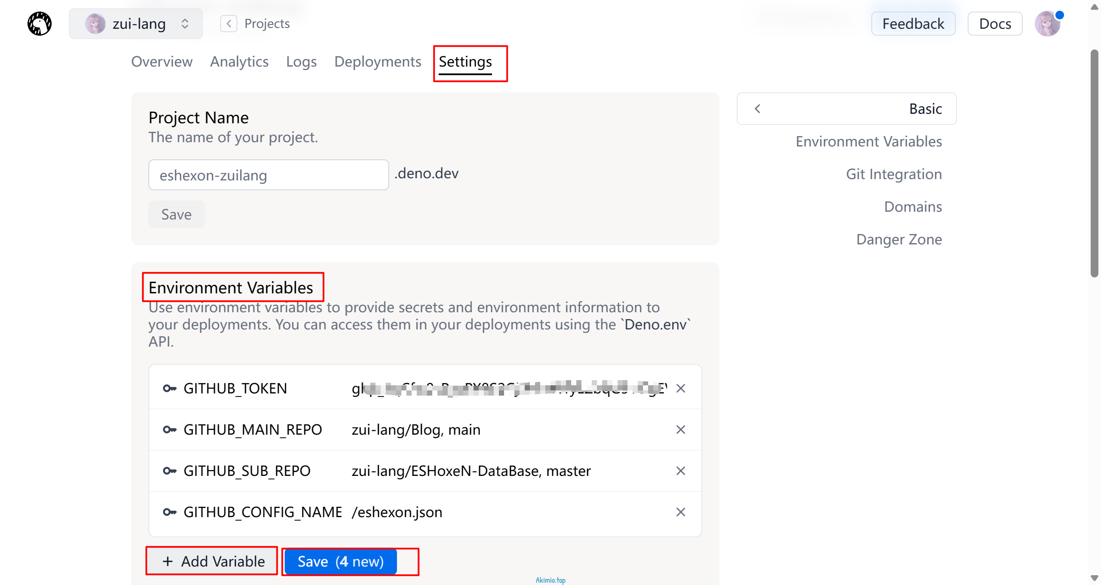The height and width of the screenshot is (585, 1101).
Task: Click the scrollbar up arrow
Action: click(1094, 6)
